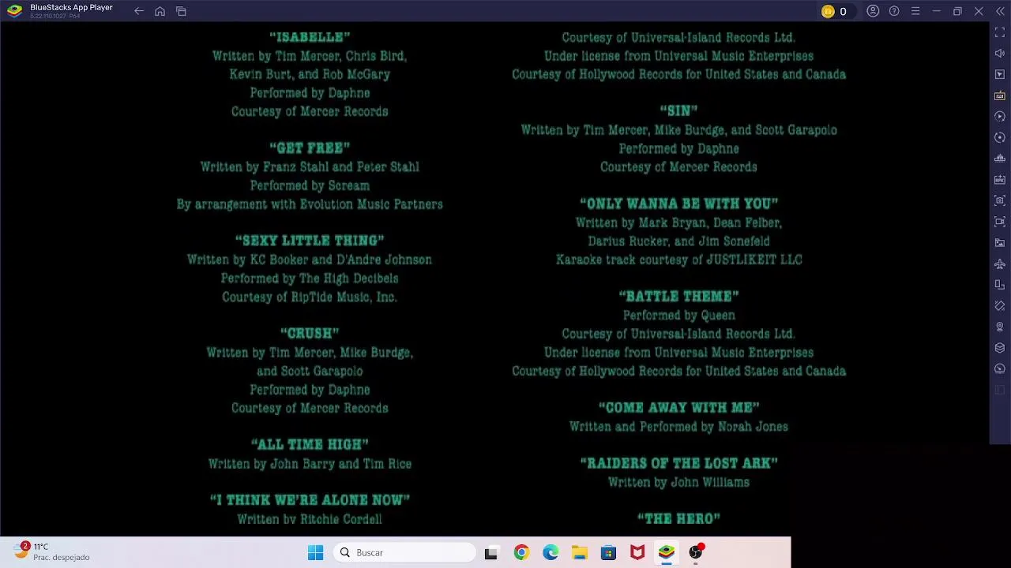Viewport: 1011px width, 568px height.
Task: Click "ONLY WANNA BE WITH YOU" title
Action: pos(678,204)
